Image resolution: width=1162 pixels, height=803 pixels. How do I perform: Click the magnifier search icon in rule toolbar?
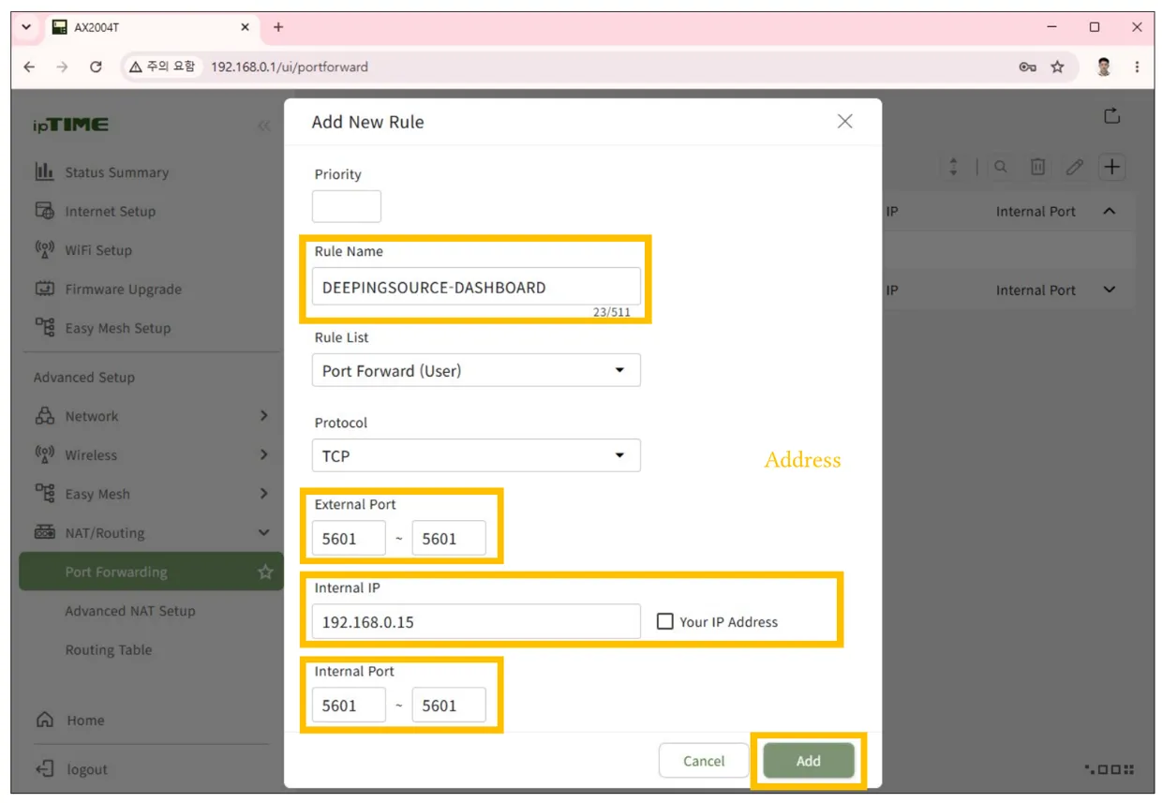coord(1001,167)
